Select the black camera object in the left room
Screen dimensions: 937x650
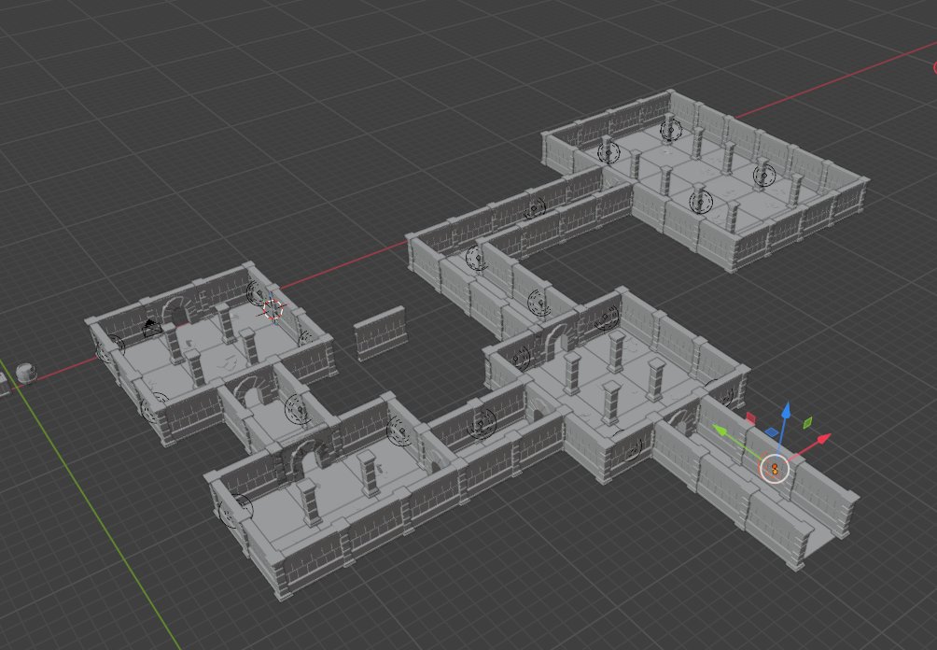[151, 327]
